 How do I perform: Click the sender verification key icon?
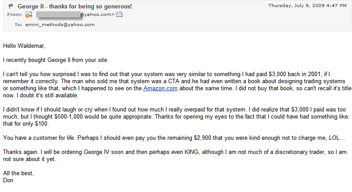pos(29,15)
